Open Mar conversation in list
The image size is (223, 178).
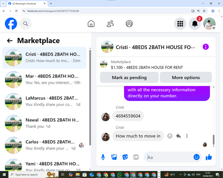(x=45, y=80)
